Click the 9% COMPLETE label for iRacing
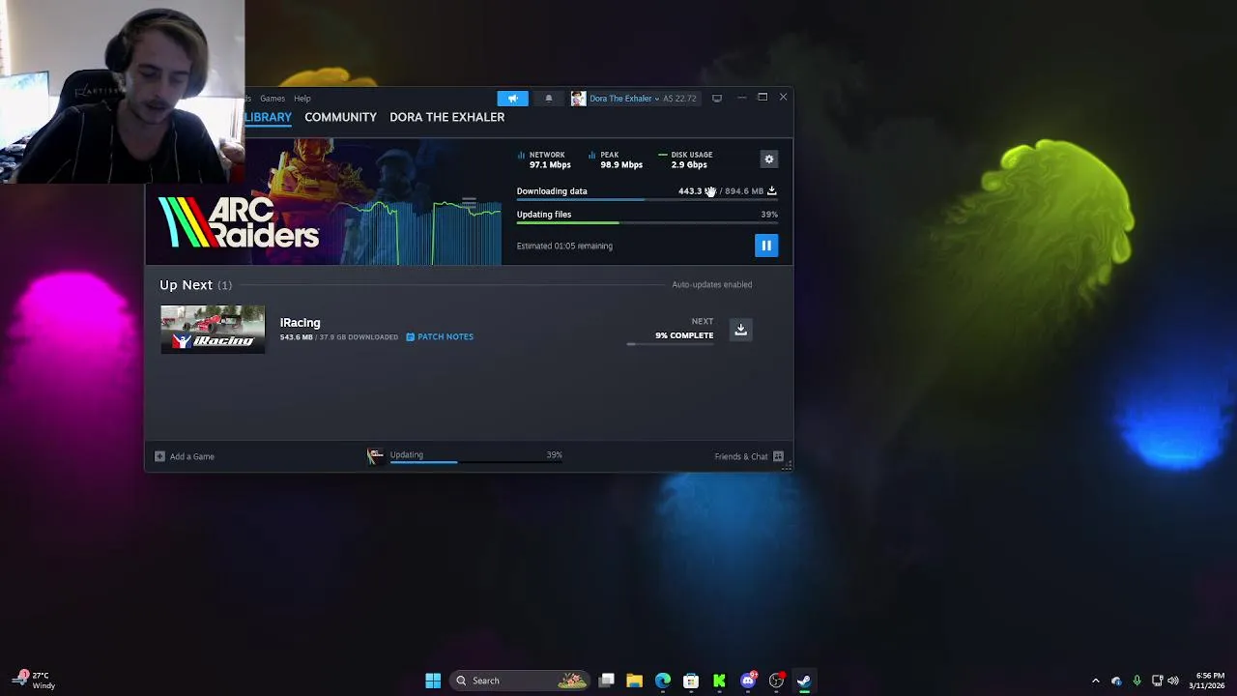This screenshot has height=696, width=1237. 684,335
